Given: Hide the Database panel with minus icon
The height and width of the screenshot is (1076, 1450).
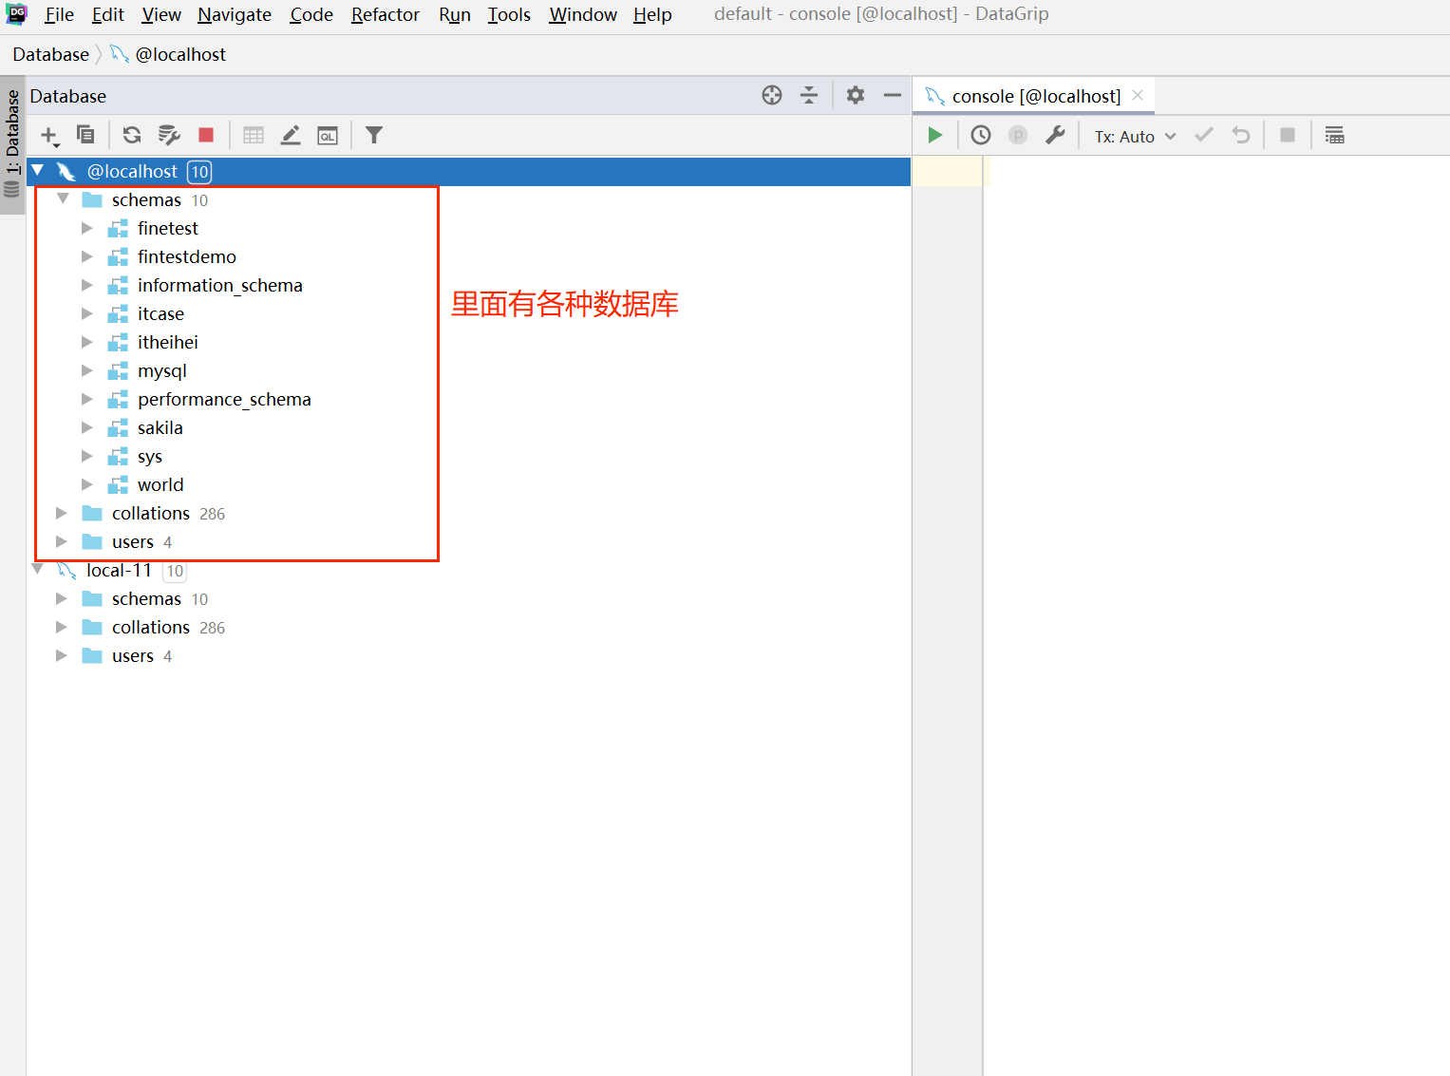Looking at the screenshot, I should (x=893, y=95).
